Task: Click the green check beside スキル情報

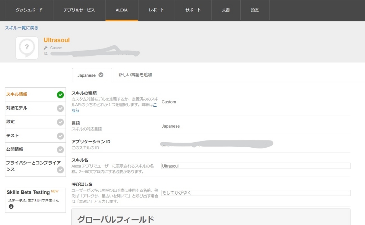Action: tap(60, 94)
